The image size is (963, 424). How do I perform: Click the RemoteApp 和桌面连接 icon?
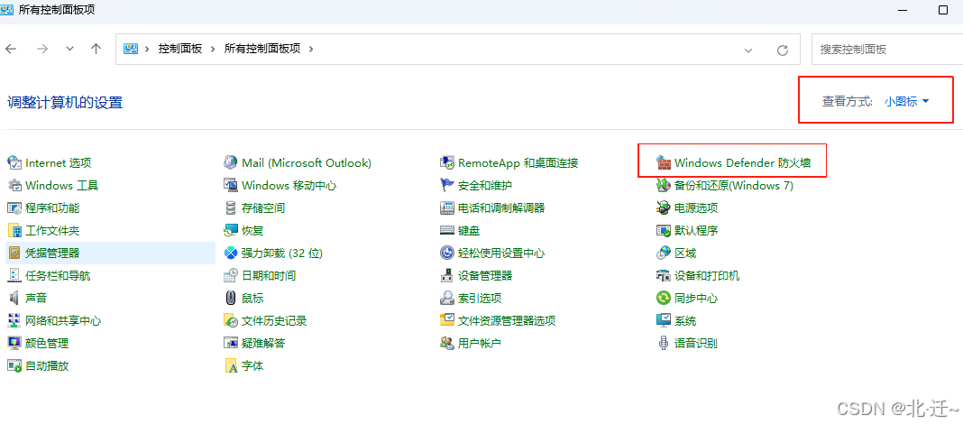point(447,163)
